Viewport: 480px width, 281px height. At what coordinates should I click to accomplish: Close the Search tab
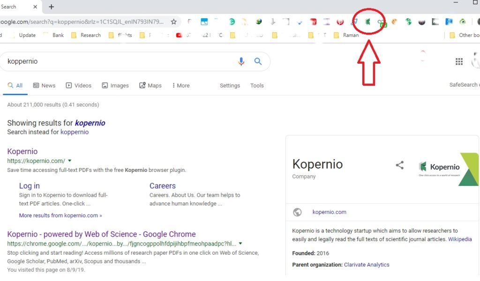(35, 7)
